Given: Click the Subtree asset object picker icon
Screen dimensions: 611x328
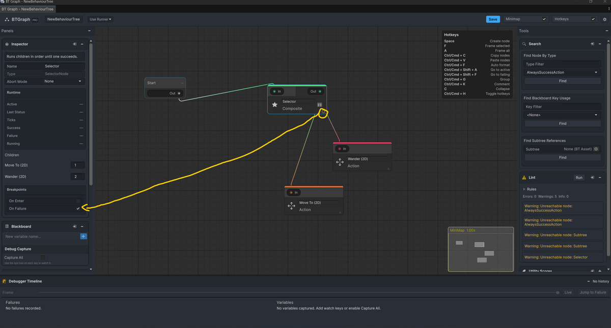Looking at the screenshot, I should tap(597, 149).
